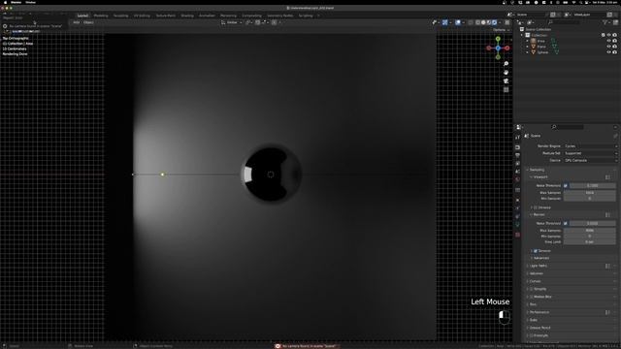Switch to the Shading workspace tab
This screenshot has height=349, width=621.
pyautogui.click(x=187, y=16)
